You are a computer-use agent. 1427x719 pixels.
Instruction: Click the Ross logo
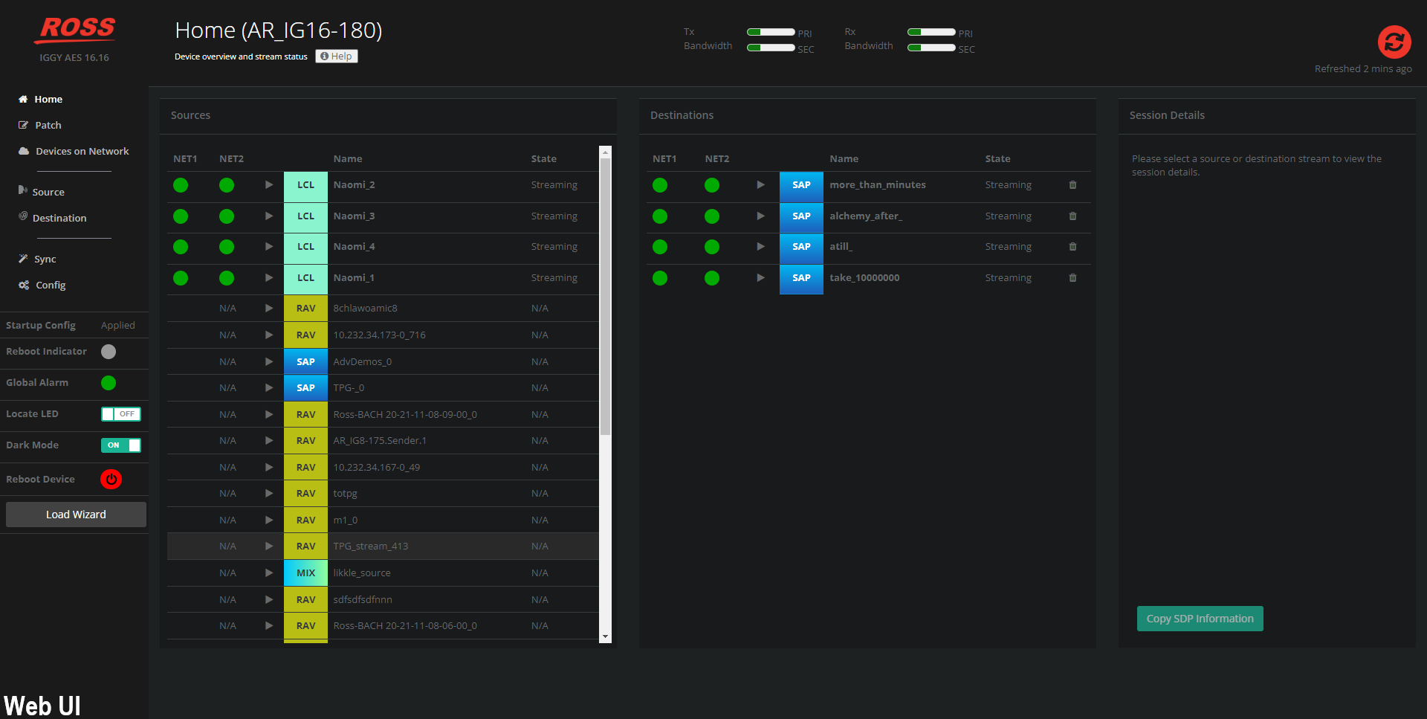point(75,30)
